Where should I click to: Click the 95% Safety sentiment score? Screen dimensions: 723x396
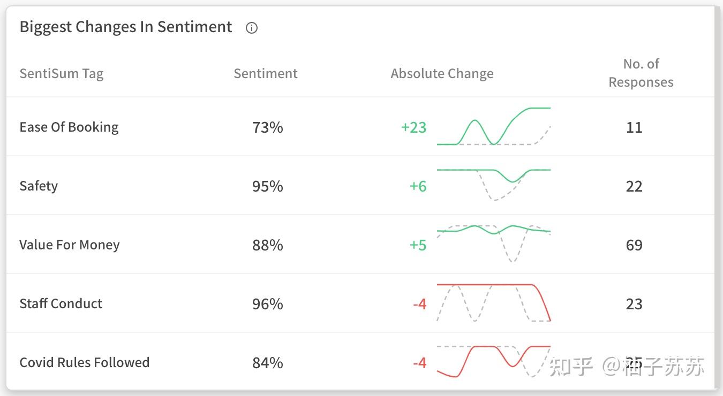[268, 186]
